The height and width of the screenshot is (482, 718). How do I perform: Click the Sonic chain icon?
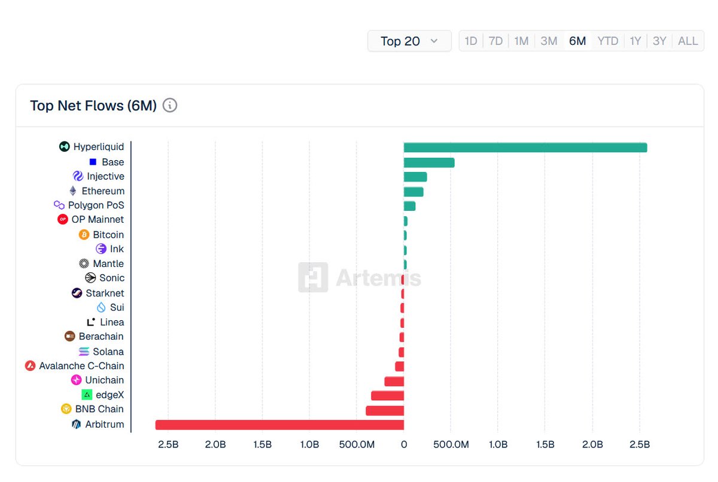[90, 278]
